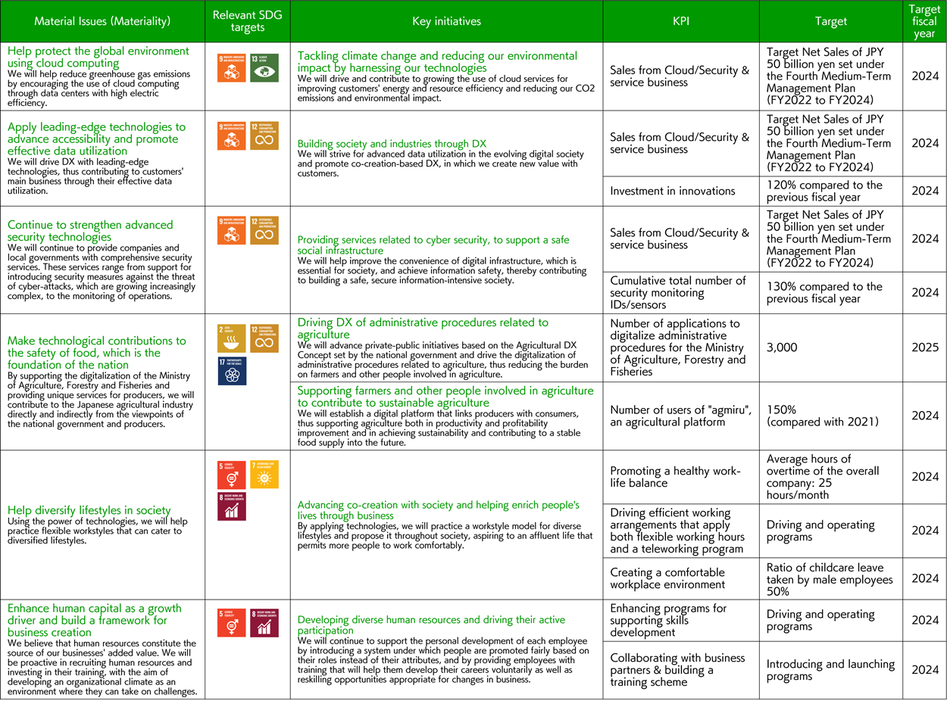
Task: Click SDG 9 icon in advanced security technologies row
Action: coord(231,230)
